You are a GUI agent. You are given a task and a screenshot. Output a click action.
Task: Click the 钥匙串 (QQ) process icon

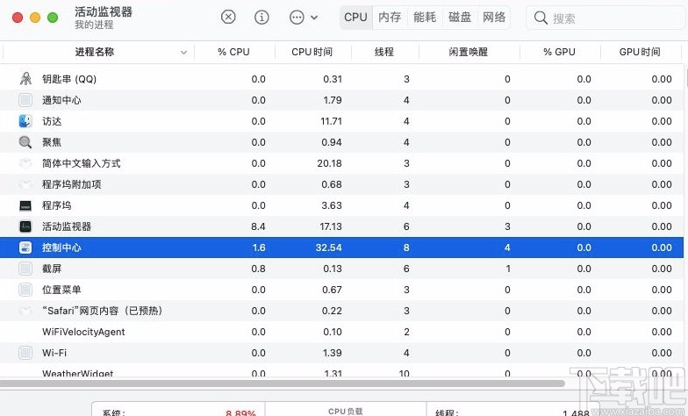pyautogui.click(x=25, y=79)
